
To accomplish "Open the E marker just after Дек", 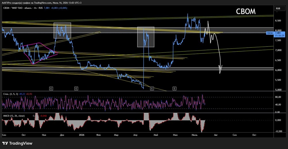I will point(76,89).
